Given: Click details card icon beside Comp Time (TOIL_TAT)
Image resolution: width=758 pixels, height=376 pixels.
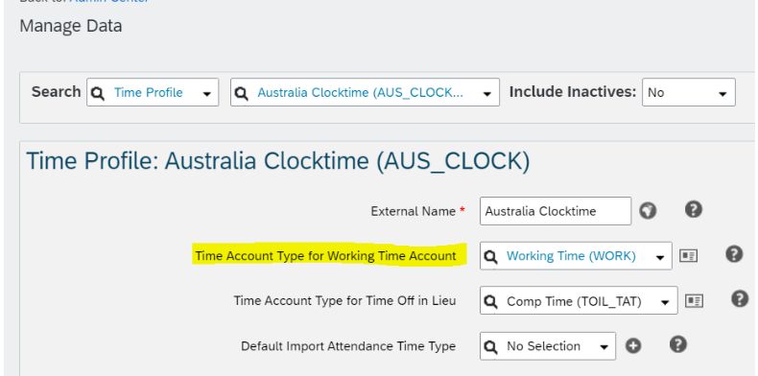Looking at the screenshot, I should [694, 300].
